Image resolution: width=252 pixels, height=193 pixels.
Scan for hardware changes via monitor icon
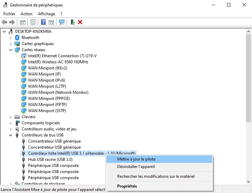click(x=61, y=22)
